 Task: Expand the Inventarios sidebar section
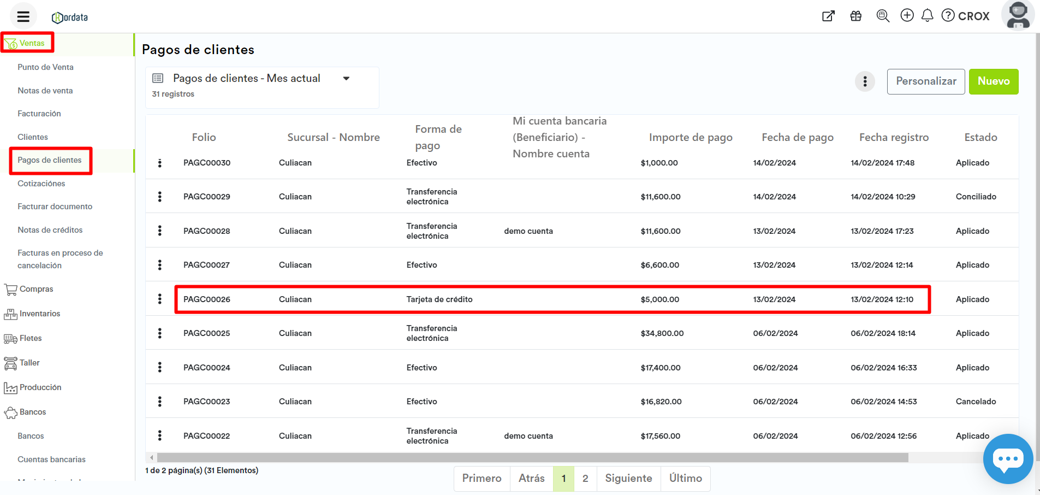(x=39, y=314)
